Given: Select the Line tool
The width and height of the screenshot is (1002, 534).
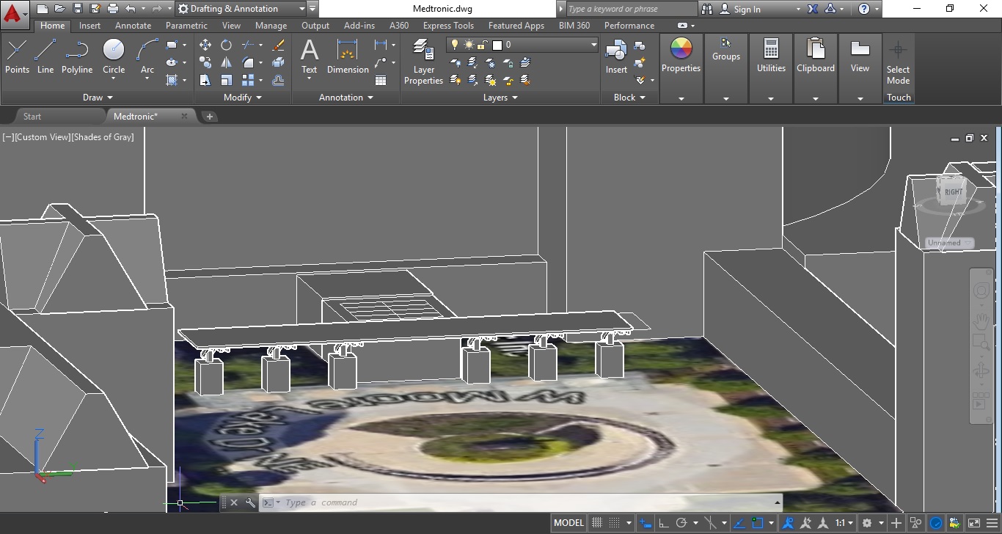Looking at the screenshot, I should point(45,58).
